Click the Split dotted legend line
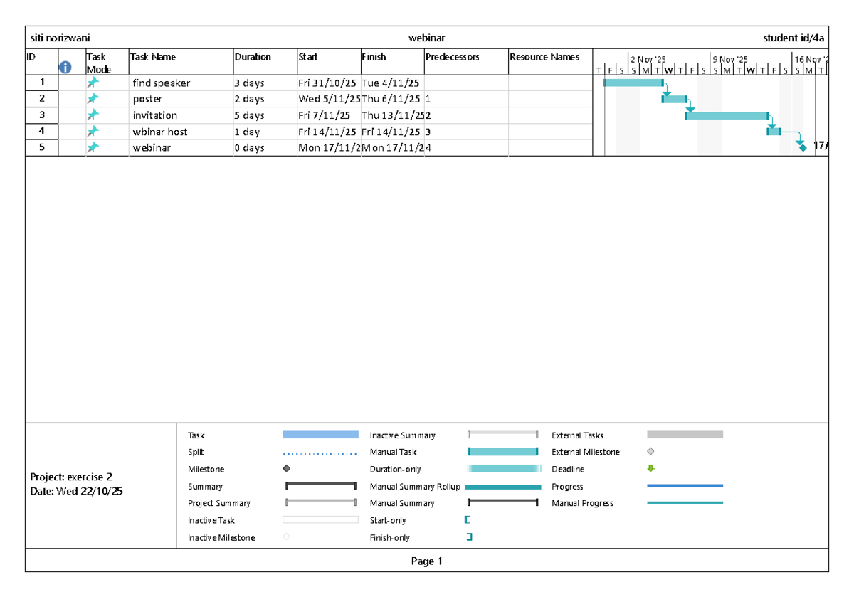 320,453
